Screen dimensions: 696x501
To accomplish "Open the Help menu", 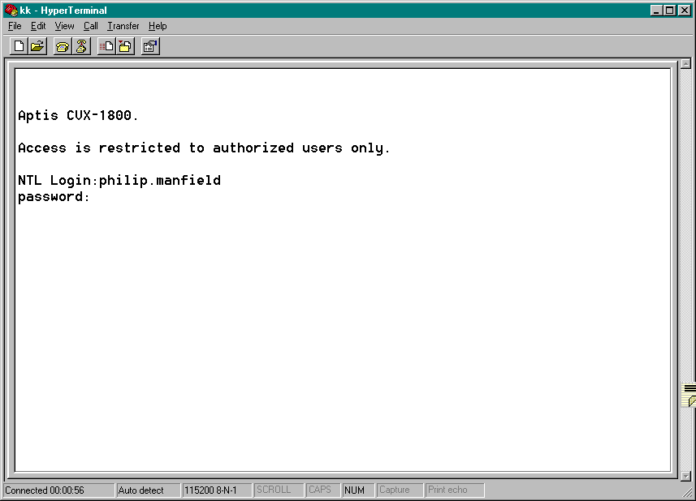I will tap(158, 26).
